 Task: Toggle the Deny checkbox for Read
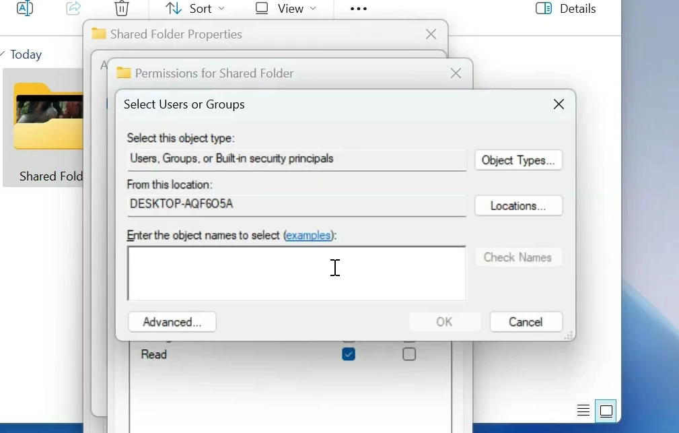[409, 354]
